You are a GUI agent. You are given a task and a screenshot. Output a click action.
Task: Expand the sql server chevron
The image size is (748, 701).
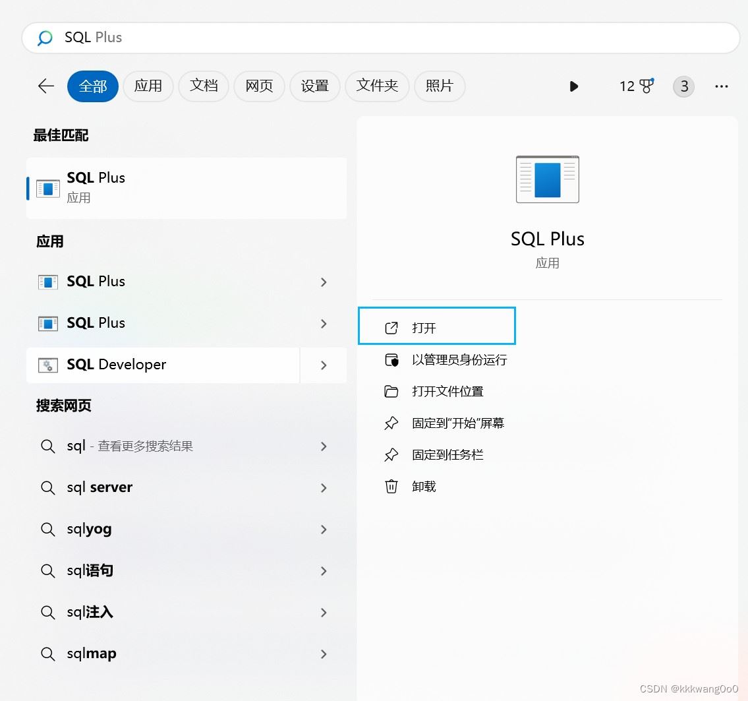point(324,488)
